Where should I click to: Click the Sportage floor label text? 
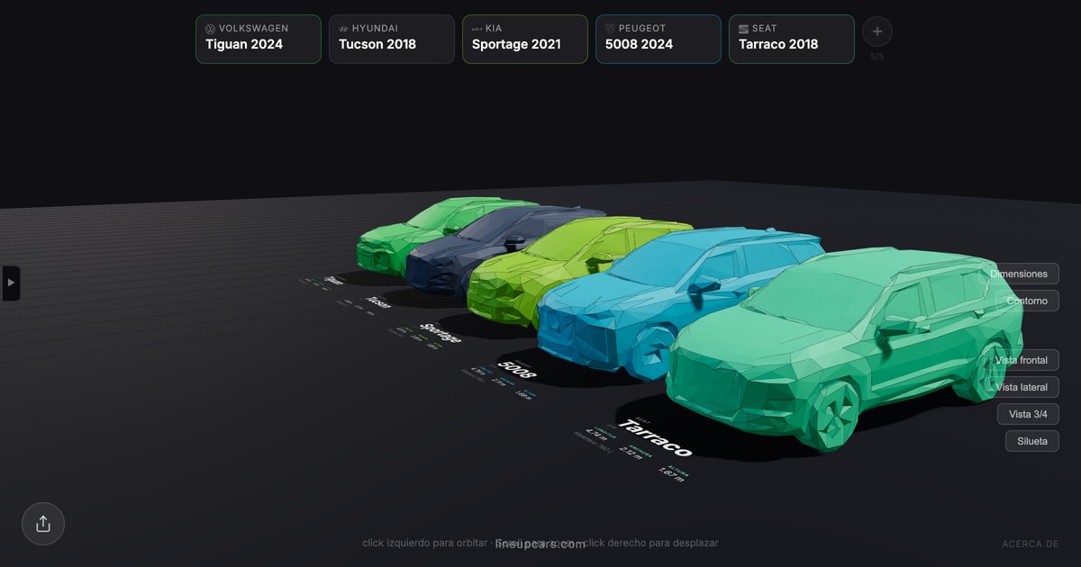tap(441, 332)
